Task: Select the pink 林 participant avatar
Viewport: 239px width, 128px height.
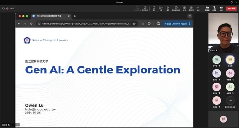Action: [230, 73]
